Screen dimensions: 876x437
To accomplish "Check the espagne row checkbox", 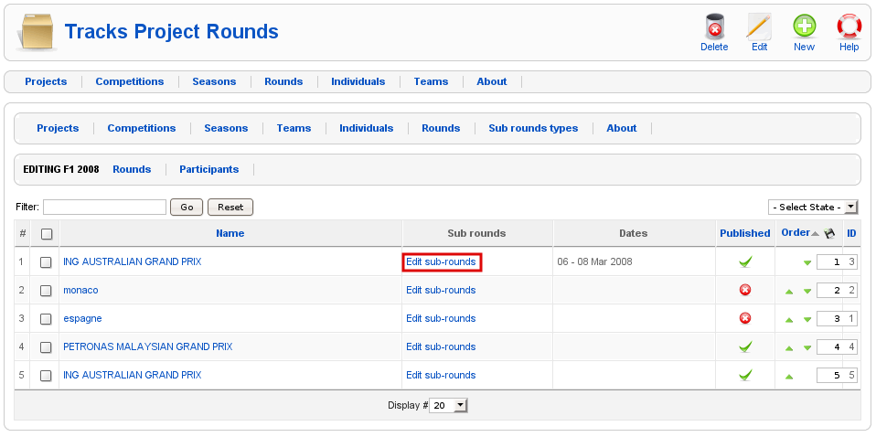I will click(46, 319).
